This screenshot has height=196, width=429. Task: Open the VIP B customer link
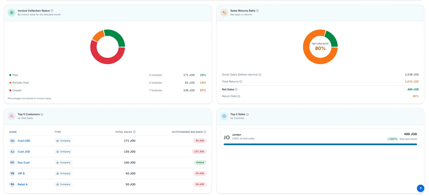click(x=21, y=173)
